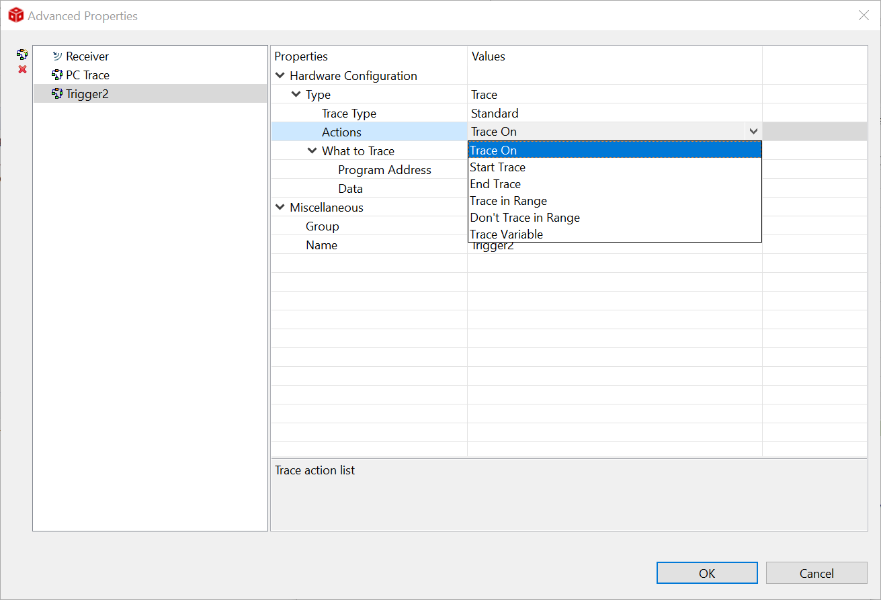Select Trace Variable action
Viewport: 881px width, 600px height.
507,234
